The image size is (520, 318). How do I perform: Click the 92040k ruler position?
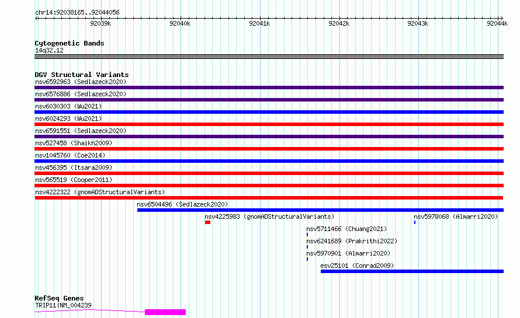click(x=180, y=23)
